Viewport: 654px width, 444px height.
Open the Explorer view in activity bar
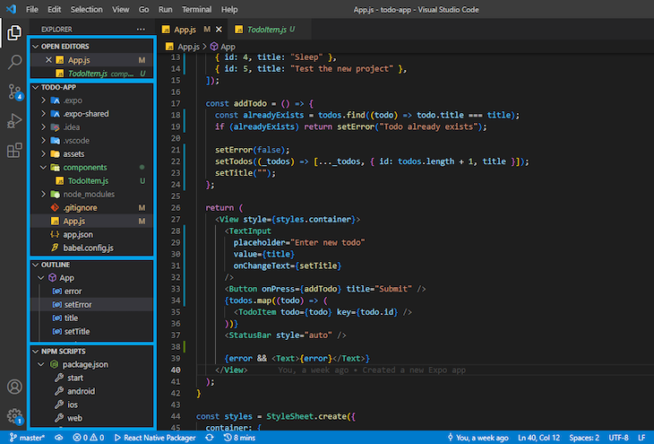click(14, 32)
